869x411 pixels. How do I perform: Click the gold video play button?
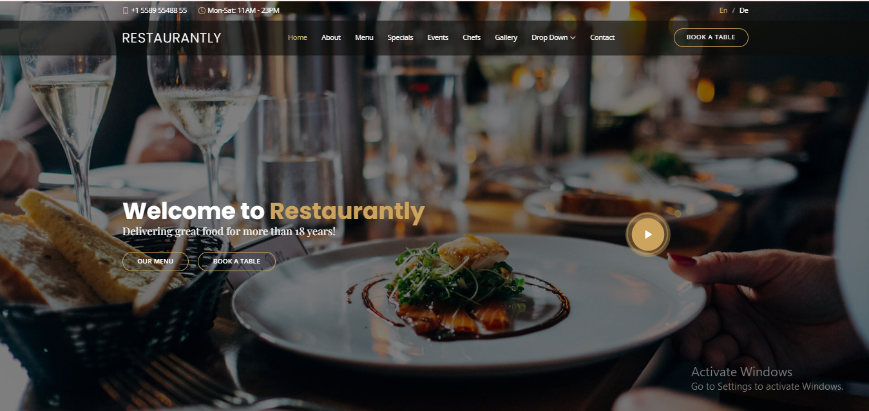pos(648,234)
